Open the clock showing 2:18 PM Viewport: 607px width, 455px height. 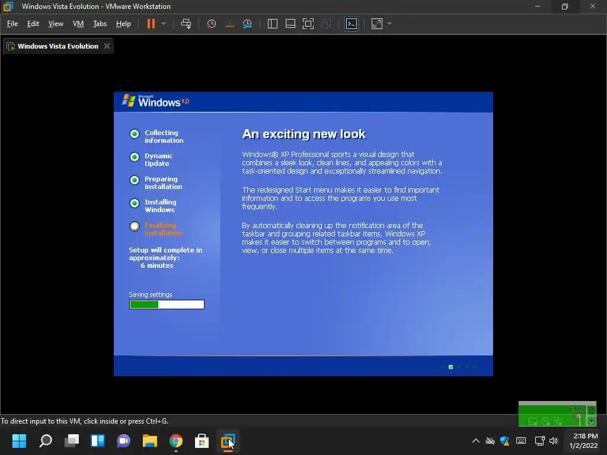(583, 441)
